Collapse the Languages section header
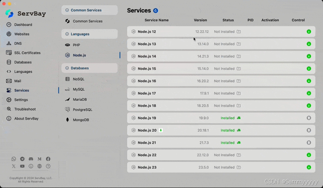 click(89, 34)
